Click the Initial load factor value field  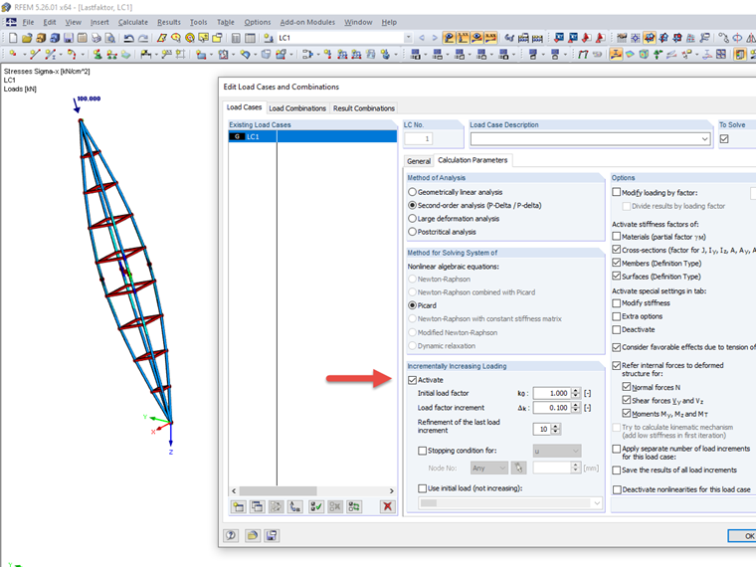click(x=552, y=393)
